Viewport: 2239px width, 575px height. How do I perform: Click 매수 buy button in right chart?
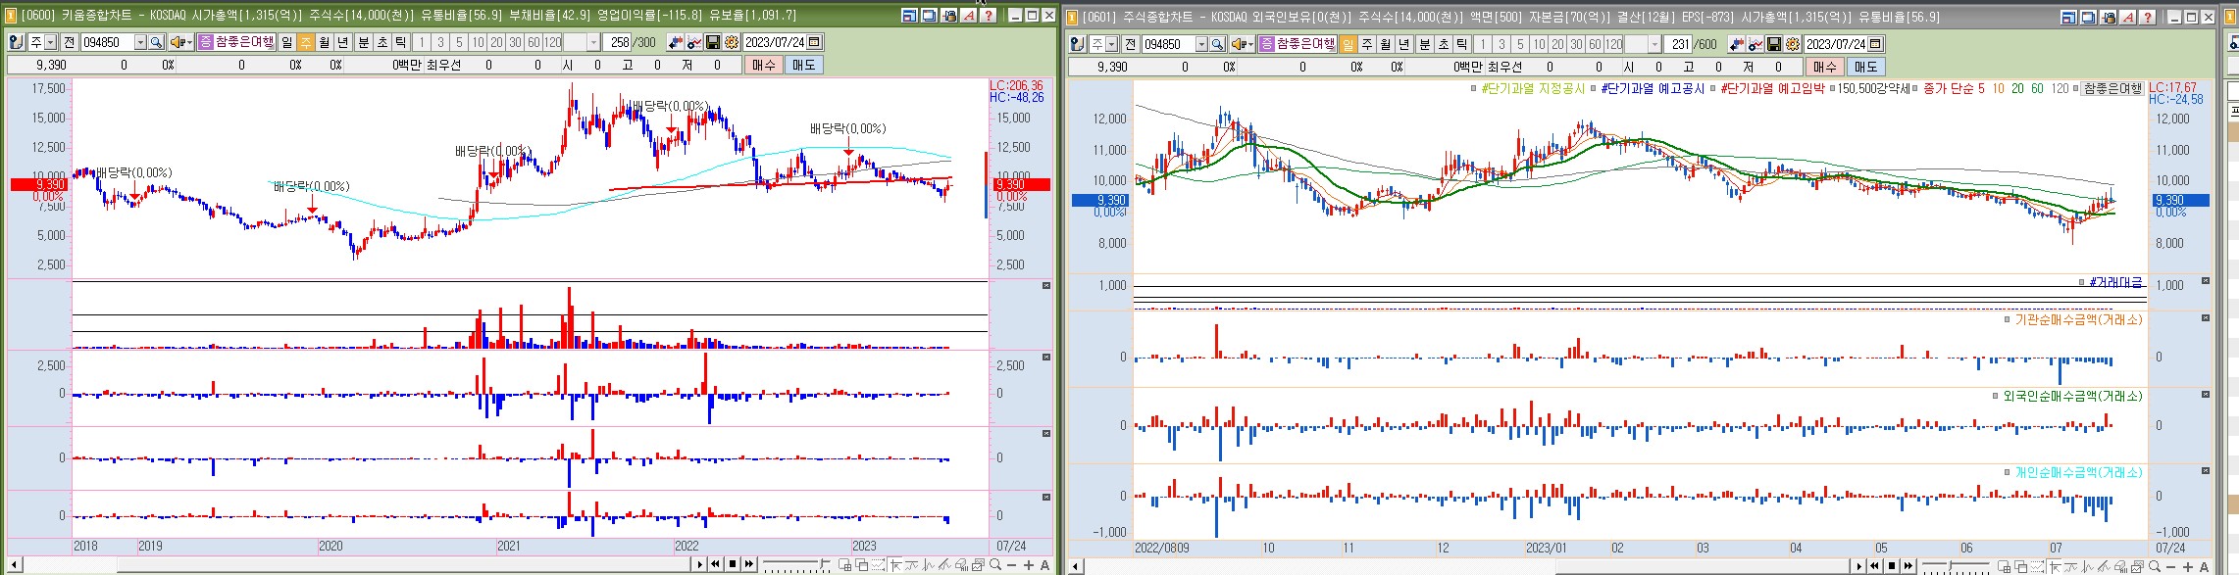[x=1824, y=67]
